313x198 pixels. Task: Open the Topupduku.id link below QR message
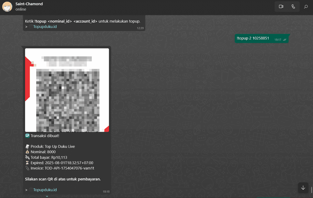point(45,190)
